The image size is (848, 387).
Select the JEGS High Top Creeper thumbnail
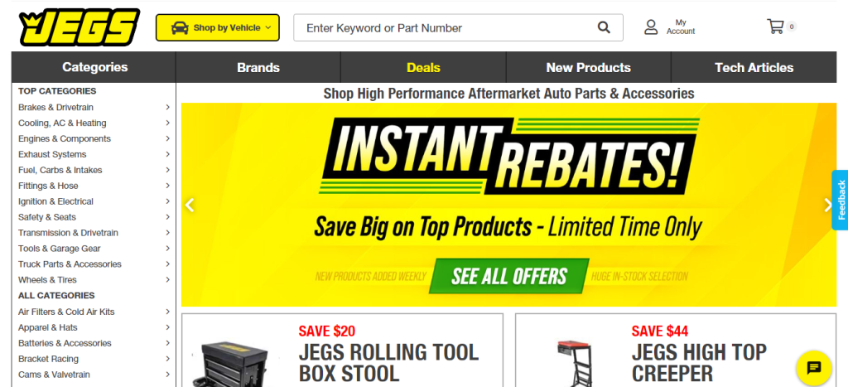(x=573, y=361)
